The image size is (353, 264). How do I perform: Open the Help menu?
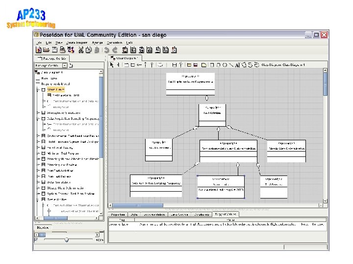pos(129,43)
